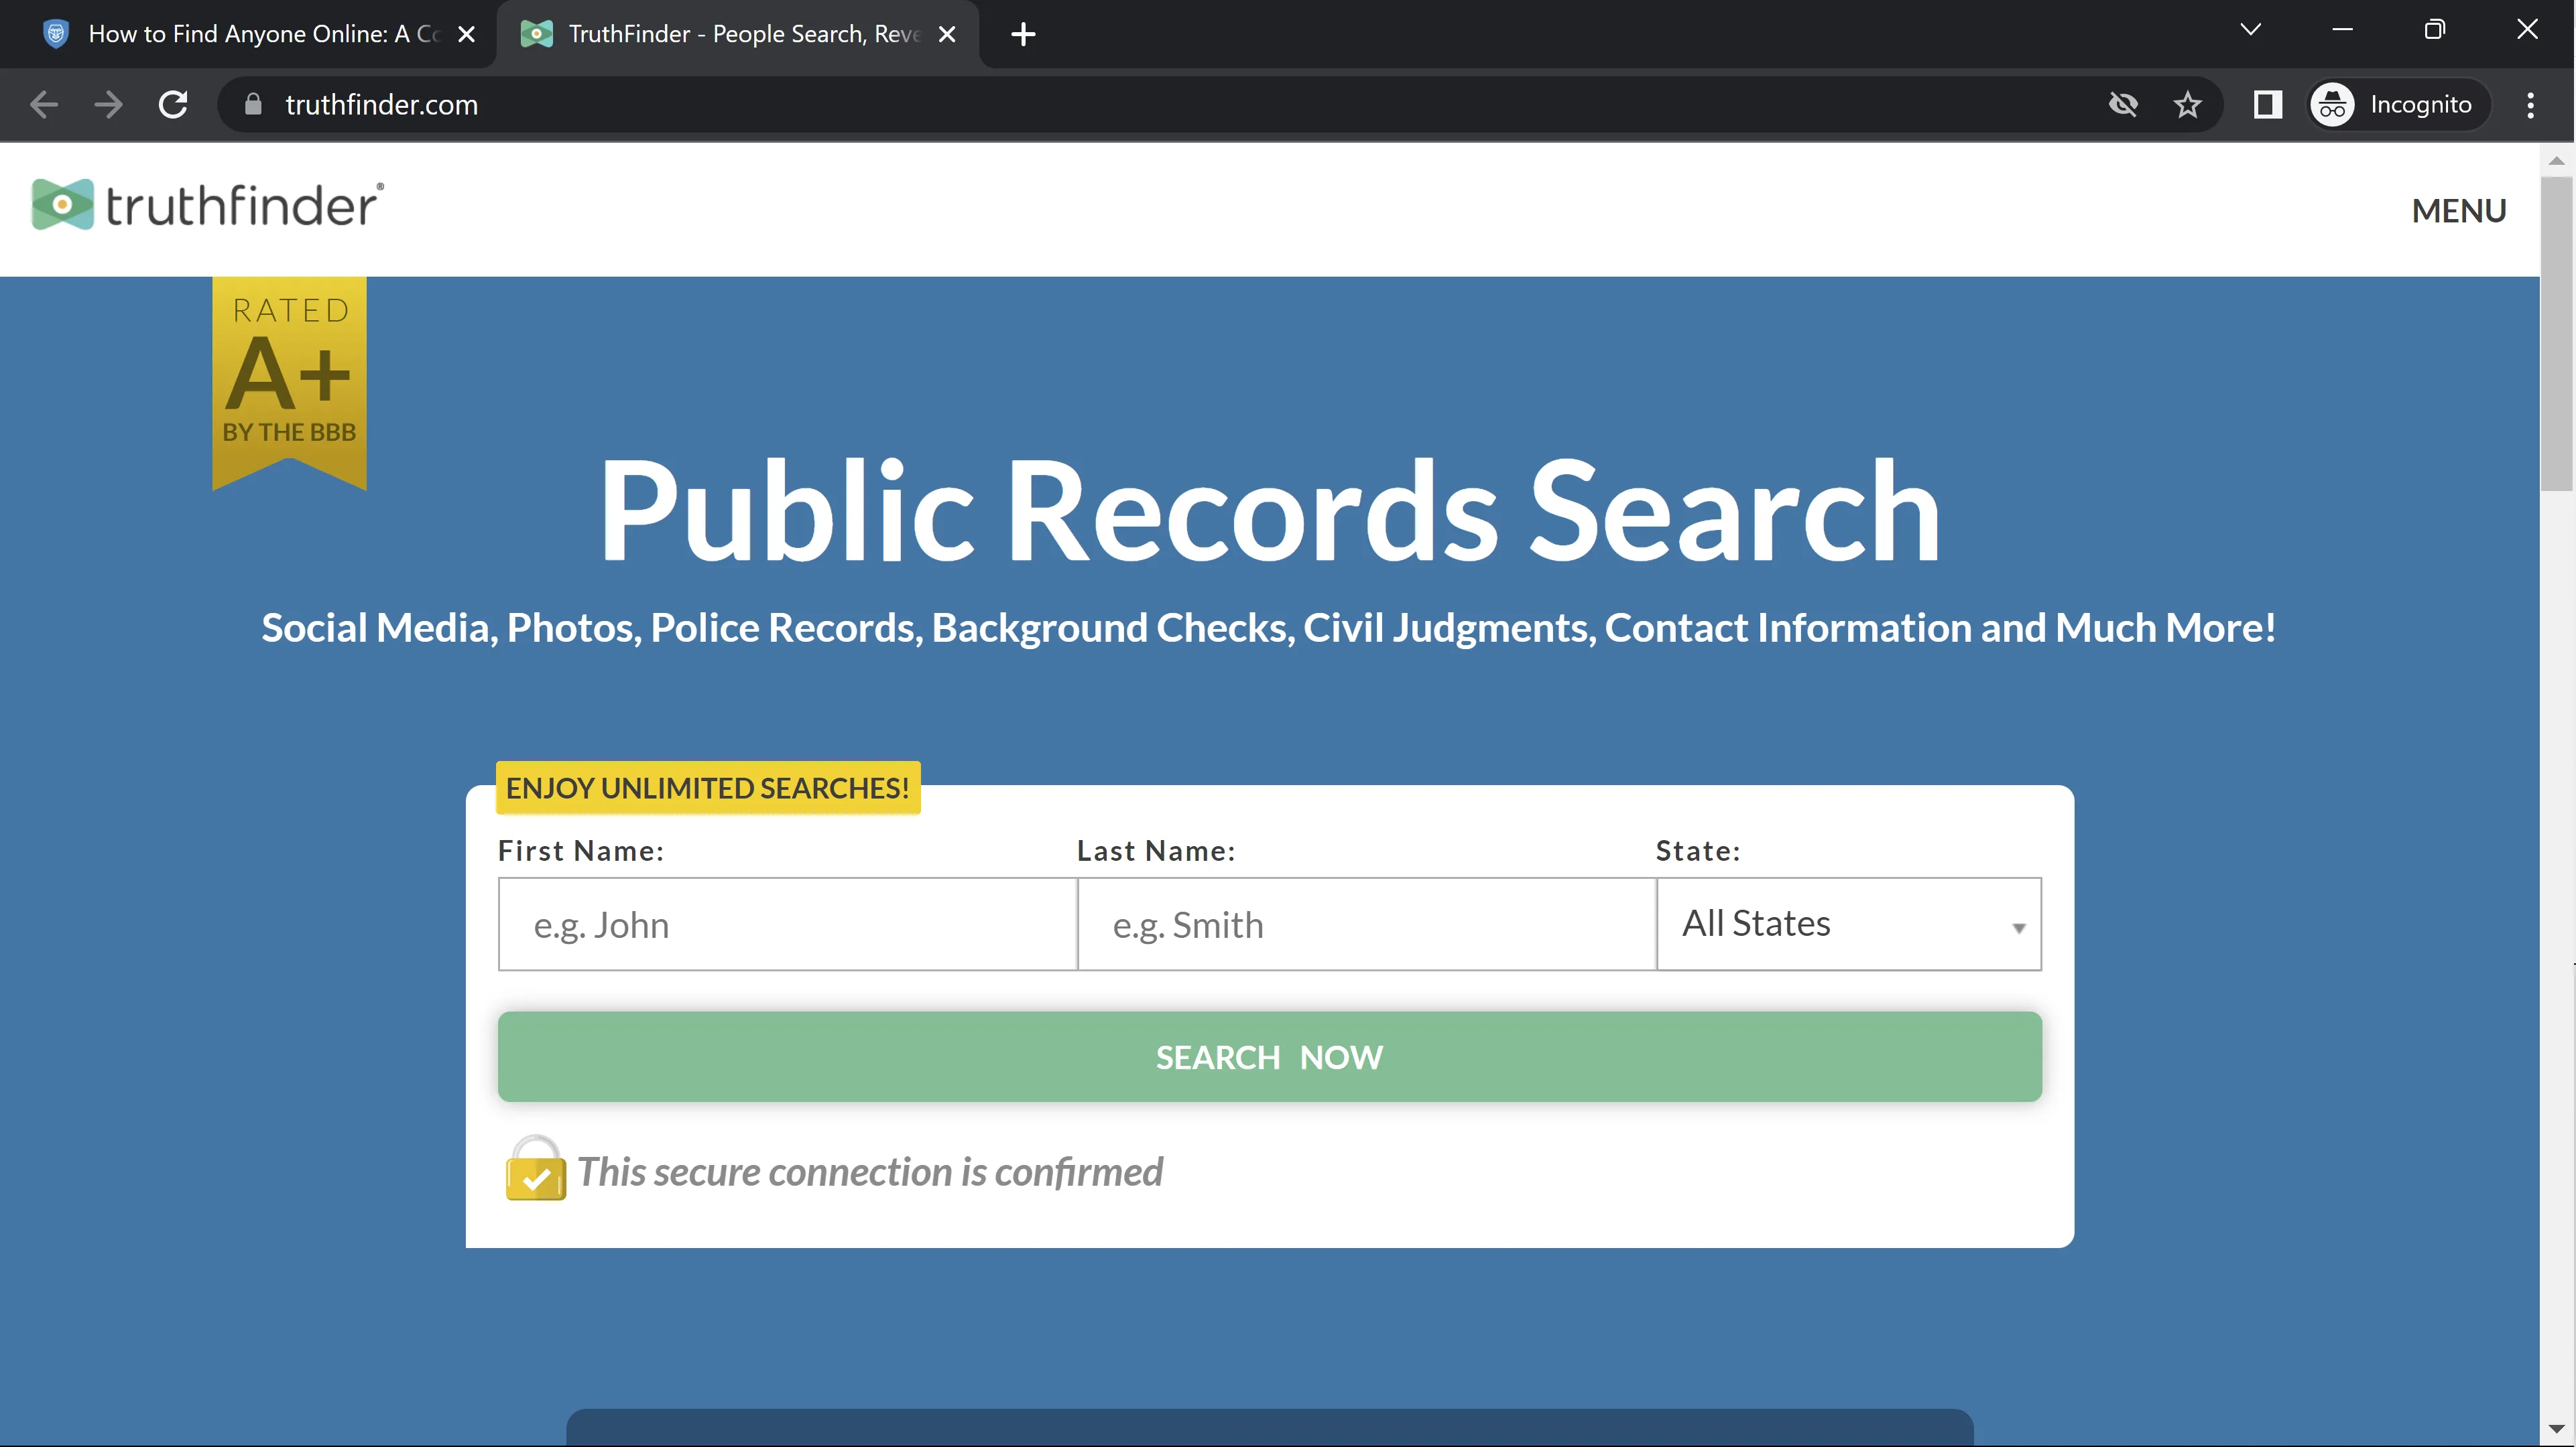This screenshot has height=1447, width=2576.
Task: Bookmark this page with star icon
Action: (x=2187, y=105)
